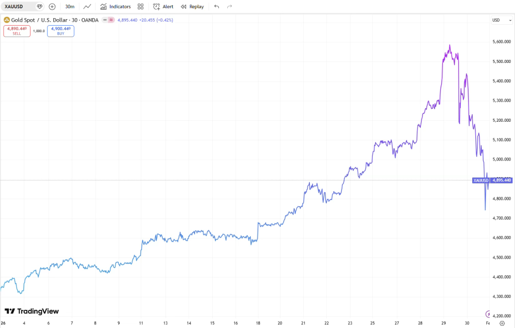Click the XAUUSD 4,895.440 price label on axis

tap(492, 180)
